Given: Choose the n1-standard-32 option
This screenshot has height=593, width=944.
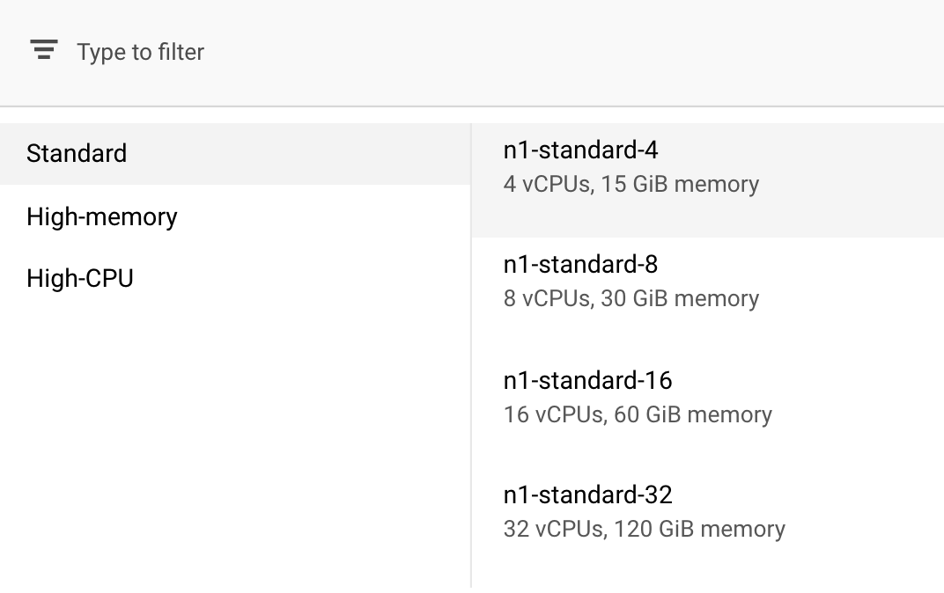Looking at the screenshot, I should click(587, 494).
